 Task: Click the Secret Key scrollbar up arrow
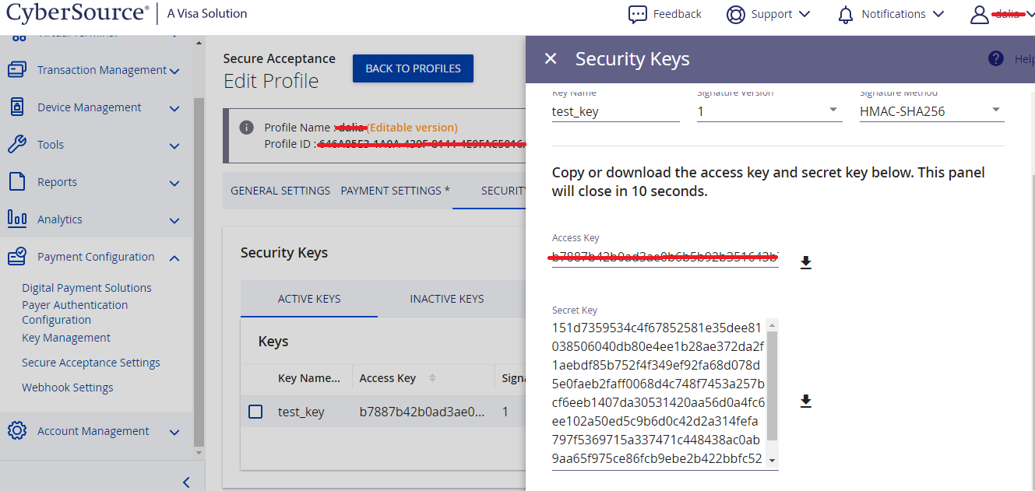pyautogui.click(x=773, y=325)
